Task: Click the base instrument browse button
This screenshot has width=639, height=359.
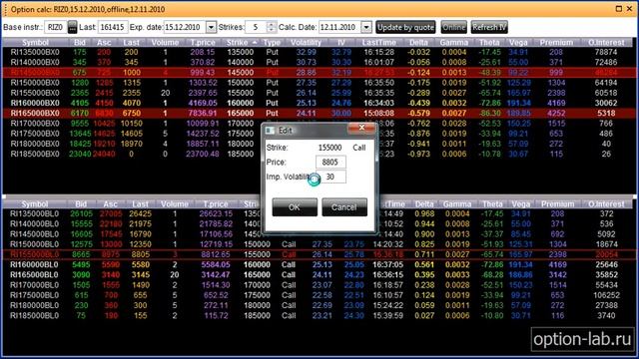Action: coord(72,27)
